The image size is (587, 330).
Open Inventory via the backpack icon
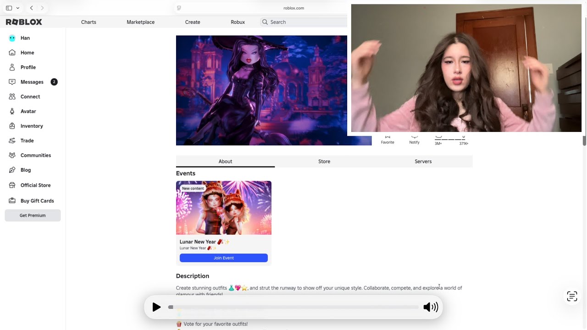click(12, 126)
